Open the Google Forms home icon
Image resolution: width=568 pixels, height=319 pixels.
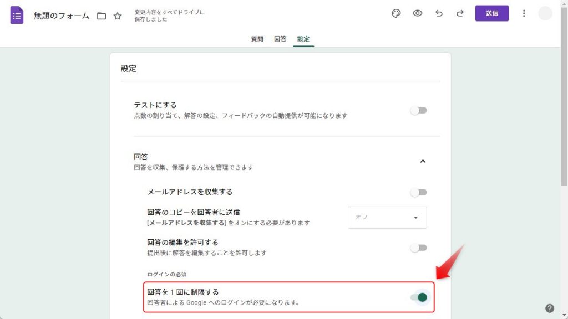[17, 15]
